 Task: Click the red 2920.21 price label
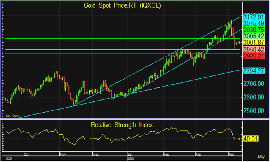(x=254, y=56)
